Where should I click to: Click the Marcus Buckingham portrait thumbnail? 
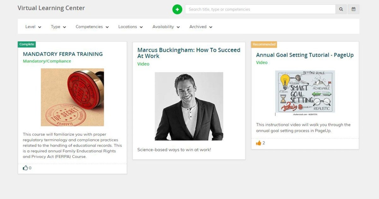point(189,106)
